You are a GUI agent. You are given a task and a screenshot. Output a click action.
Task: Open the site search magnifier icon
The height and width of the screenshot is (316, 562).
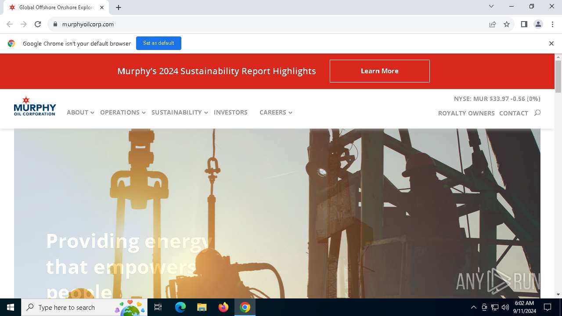pyautogui.click(x=537, y=113)
